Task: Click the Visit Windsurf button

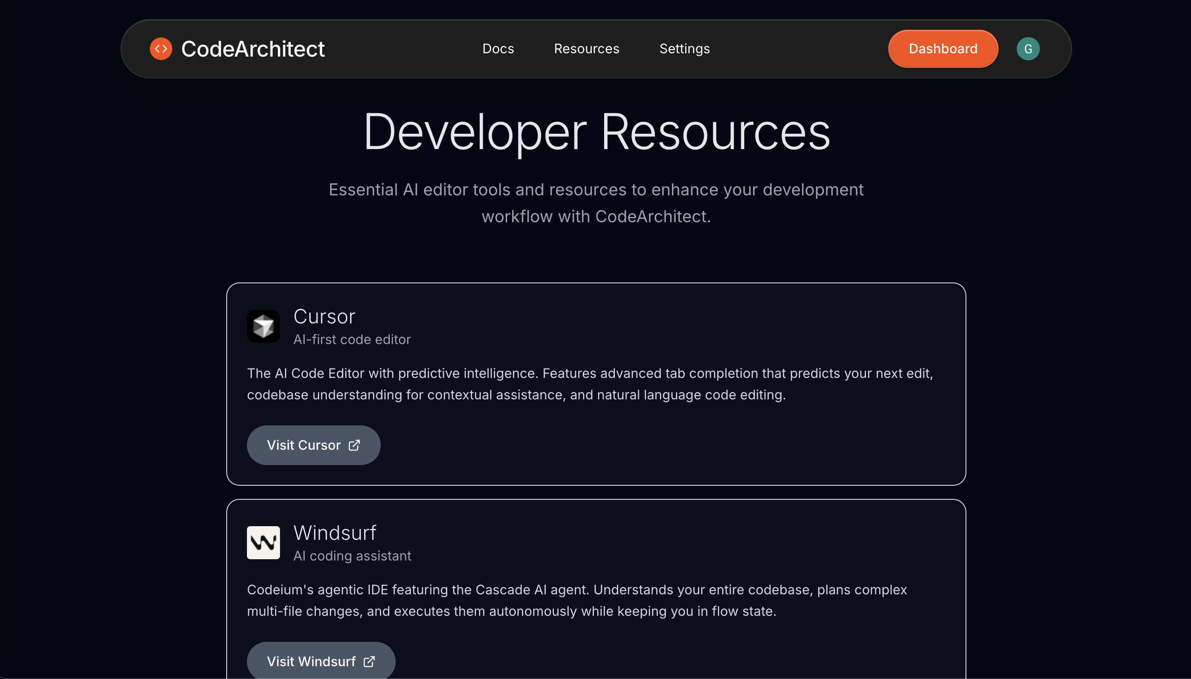Action: (321, 661)
